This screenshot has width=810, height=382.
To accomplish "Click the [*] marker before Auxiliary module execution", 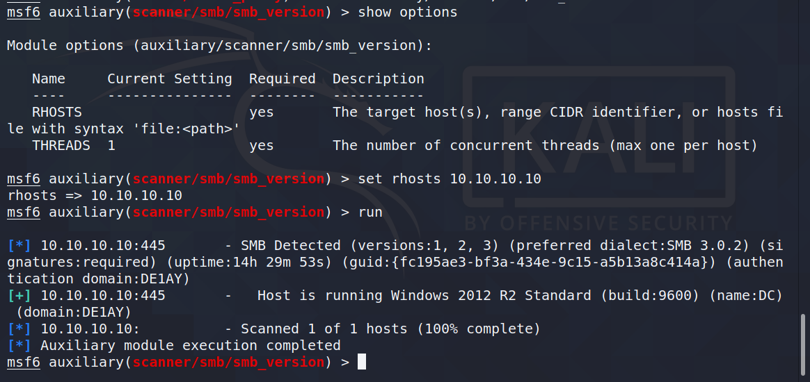I will pyautogui.click(x=19, y=345).
